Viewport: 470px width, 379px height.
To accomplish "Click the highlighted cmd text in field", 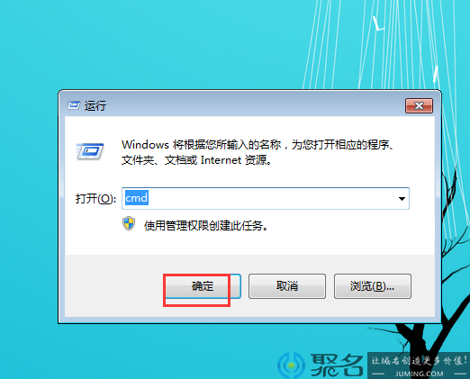I will (x=137, y=198).
